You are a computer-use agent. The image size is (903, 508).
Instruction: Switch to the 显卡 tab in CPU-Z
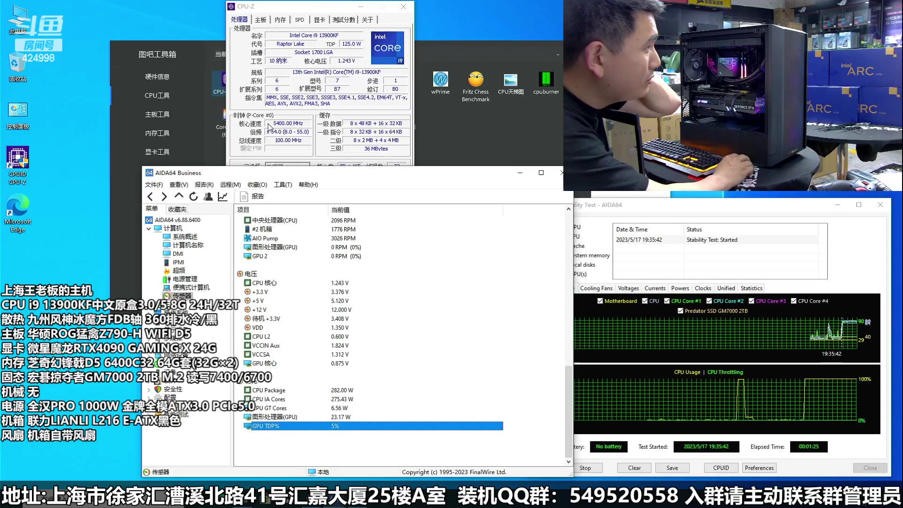click(x=319, y=20)
